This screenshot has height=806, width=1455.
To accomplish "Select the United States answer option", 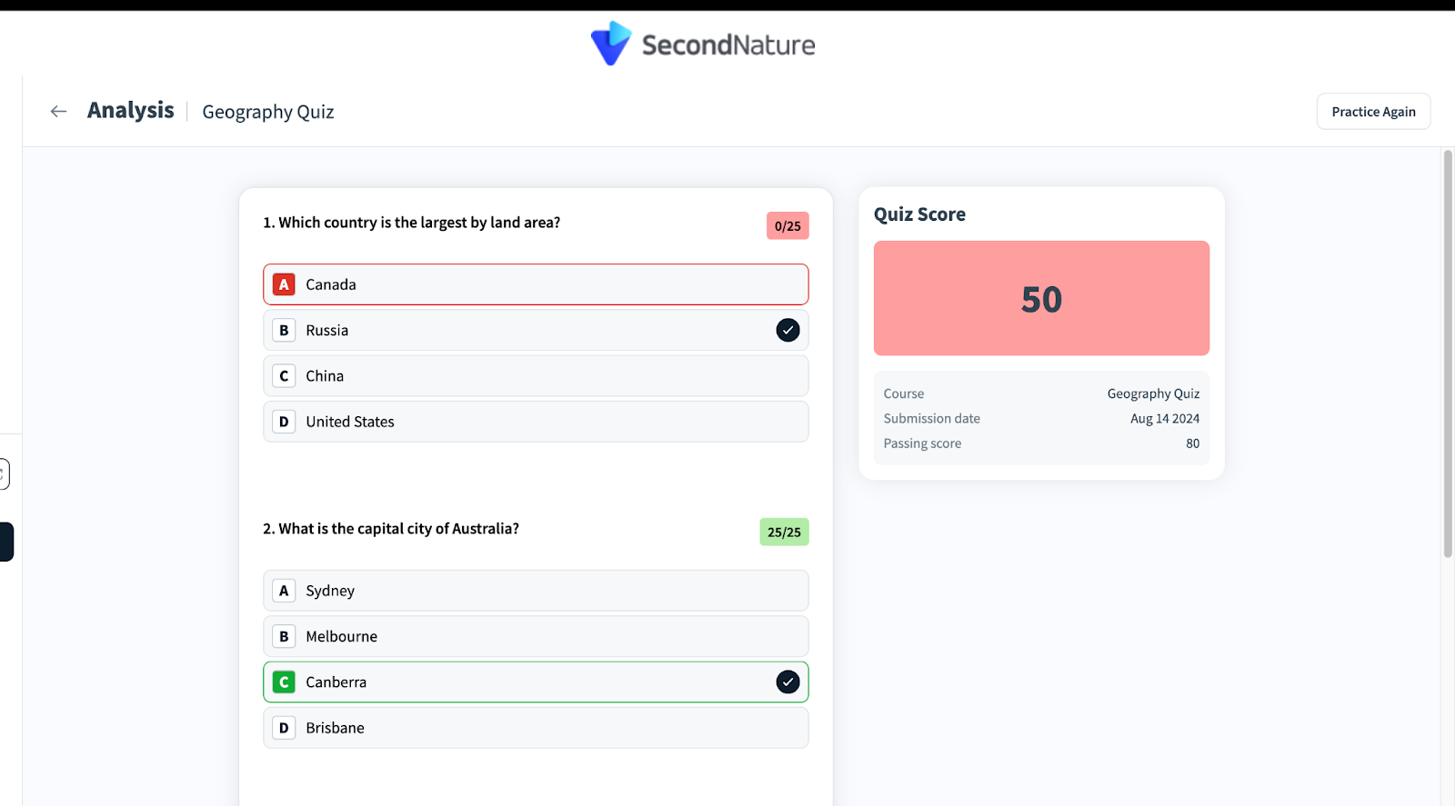I will click(x=535, y=422).
